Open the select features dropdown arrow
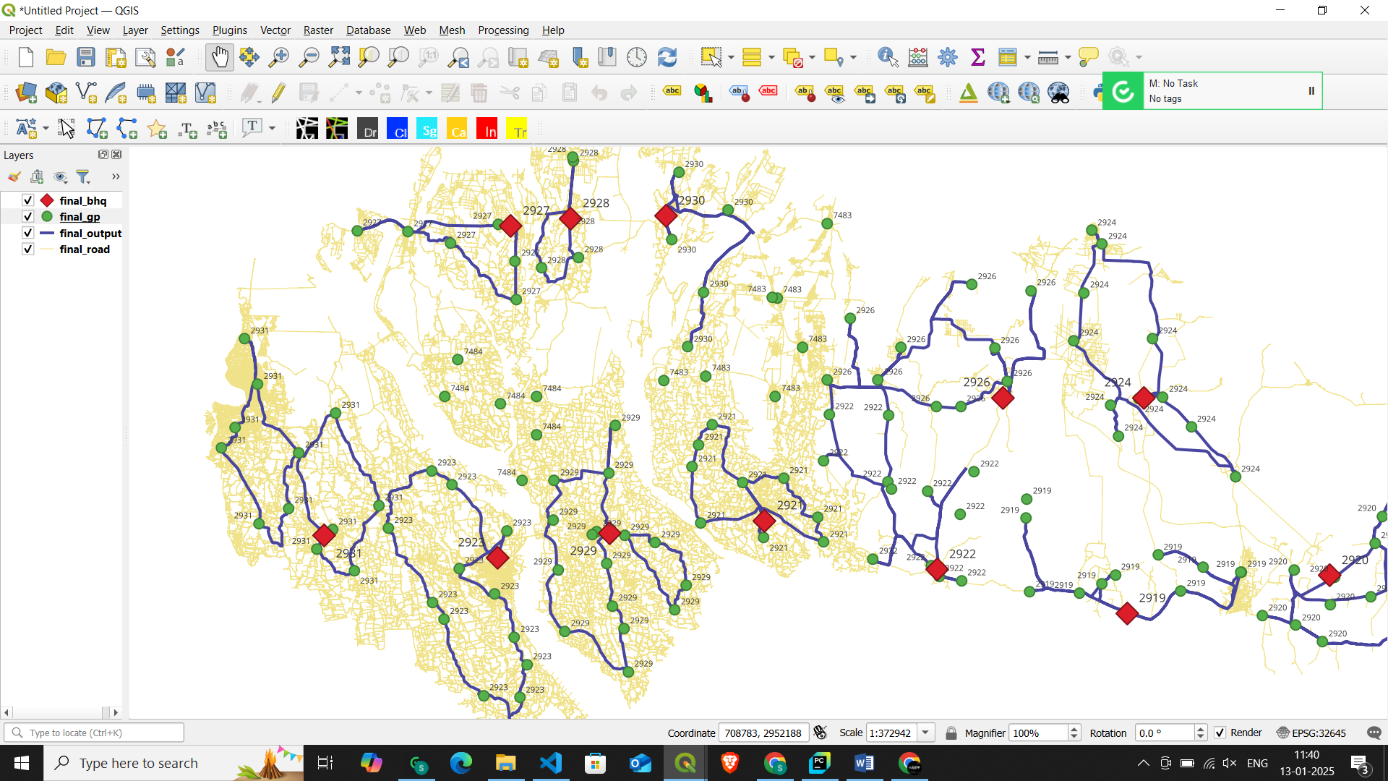This screenshot has width=1388, height=781. tap(732, 57)
